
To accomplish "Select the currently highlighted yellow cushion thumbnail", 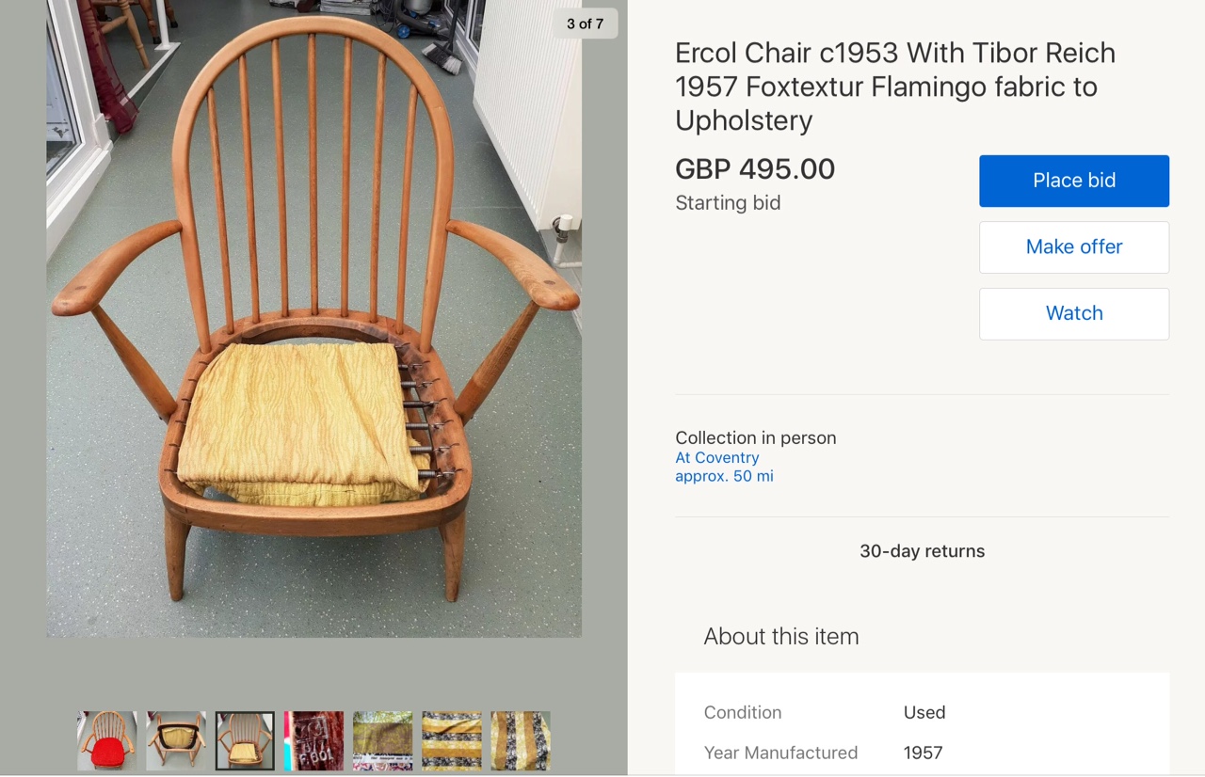I will point(245,740).
